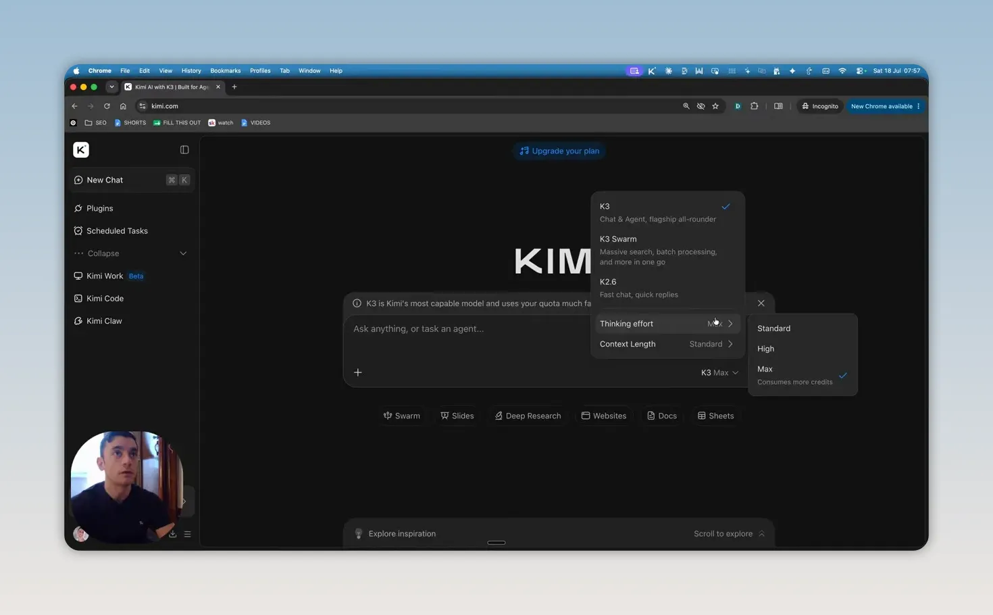The image size is (993, 615).
Task: Select Max thinking effort option
Action: click(803, 375)
